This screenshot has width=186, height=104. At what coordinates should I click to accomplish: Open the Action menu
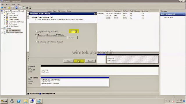coord(8,4)
